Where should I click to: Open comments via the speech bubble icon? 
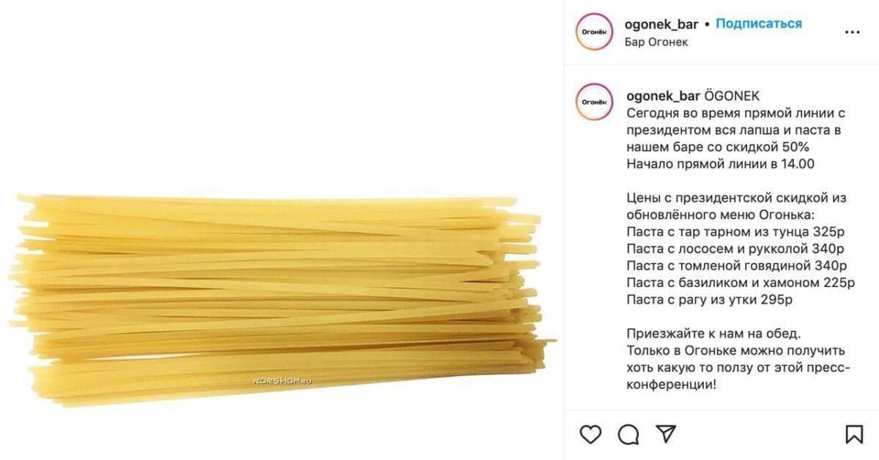tap(628, 434)
